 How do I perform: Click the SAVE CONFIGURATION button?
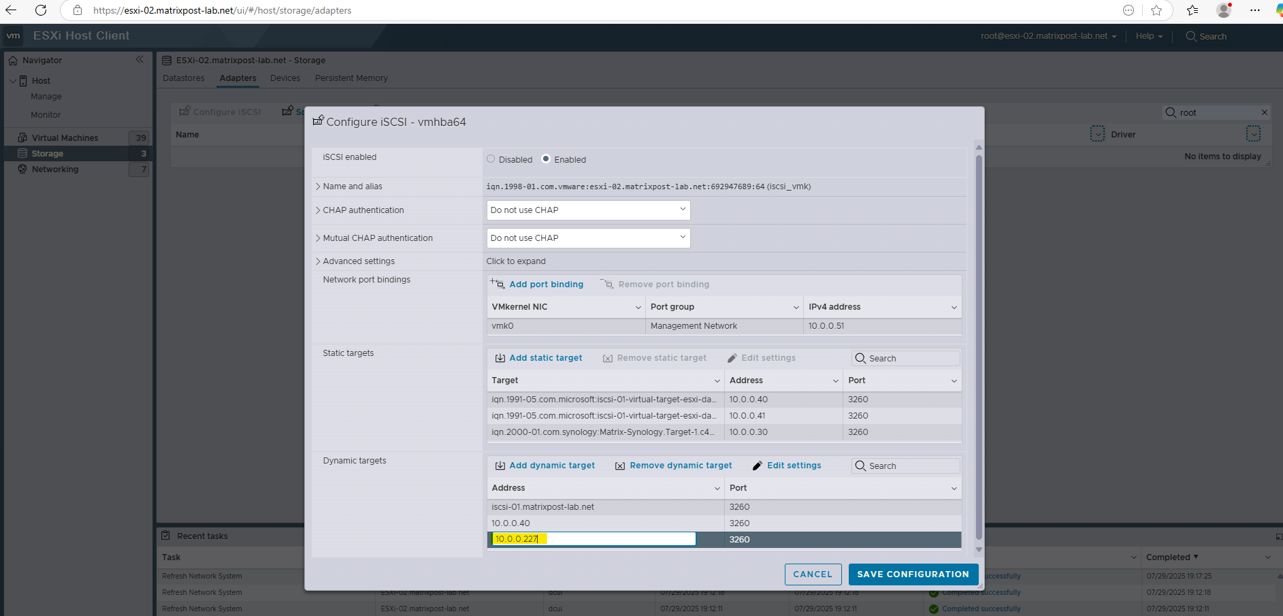(x=913, y=574)
